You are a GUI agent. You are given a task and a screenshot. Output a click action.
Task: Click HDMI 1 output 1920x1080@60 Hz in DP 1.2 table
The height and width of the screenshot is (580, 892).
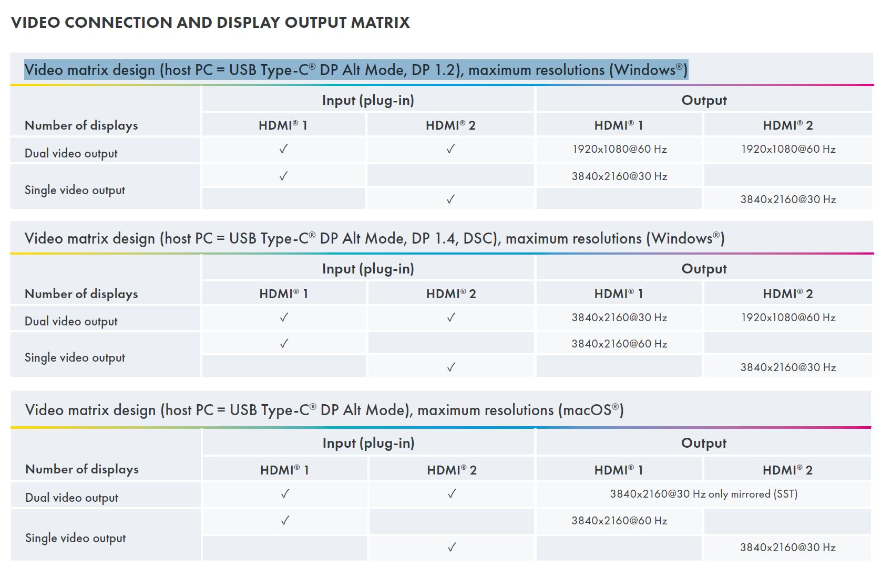619,149
